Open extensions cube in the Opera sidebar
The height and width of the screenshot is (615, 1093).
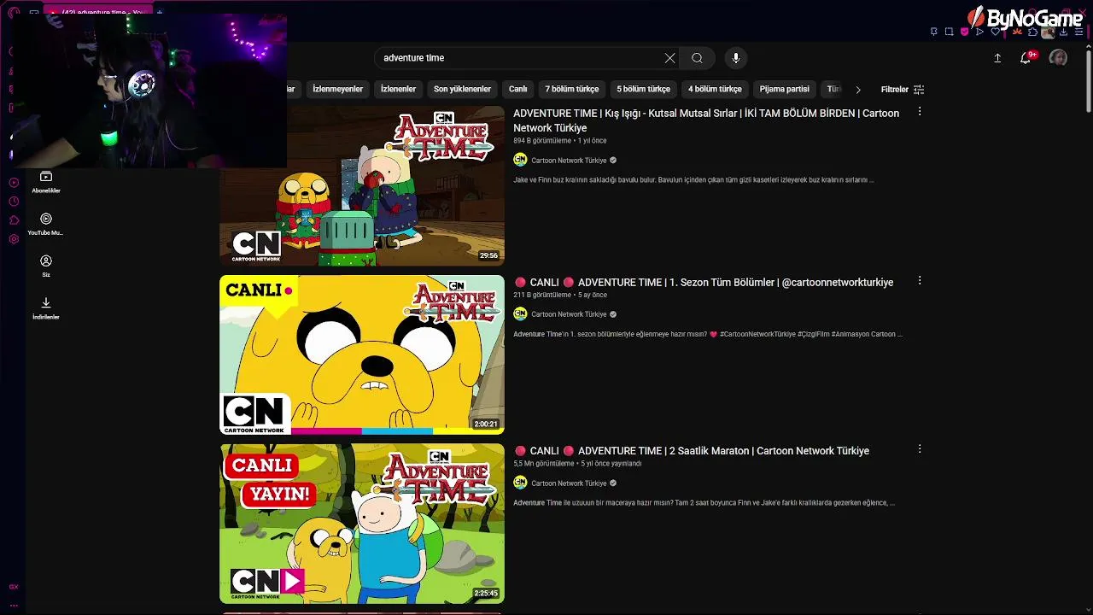(x=14, y=220)
